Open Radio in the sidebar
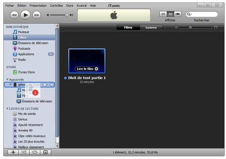The width and height of the screenshot is (226, 159). click(29, 60)
